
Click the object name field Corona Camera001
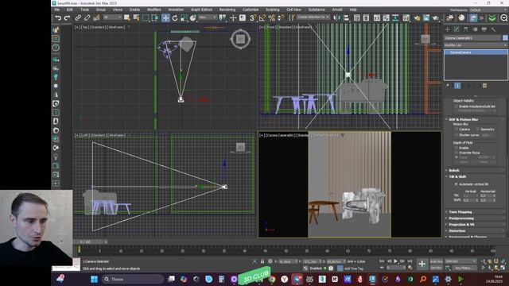click(472, 38)
